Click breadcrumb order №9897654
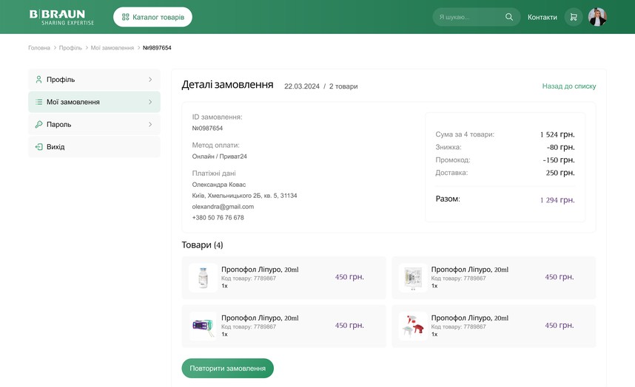 [x=157, y=48]
